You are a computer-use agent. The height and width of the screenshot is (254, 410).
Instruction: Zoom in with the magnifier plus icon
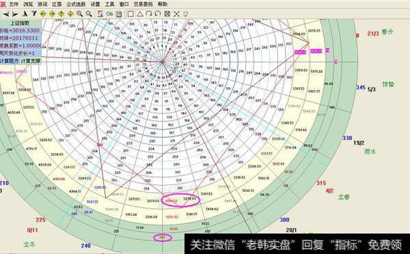tap(79, 14)
